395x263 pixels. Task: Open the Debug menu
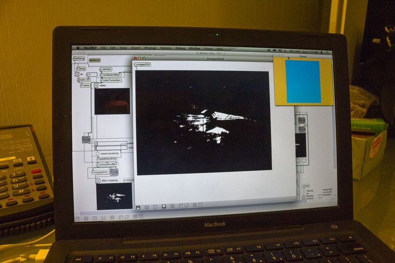pyautogui.click(x=180, y=48)
